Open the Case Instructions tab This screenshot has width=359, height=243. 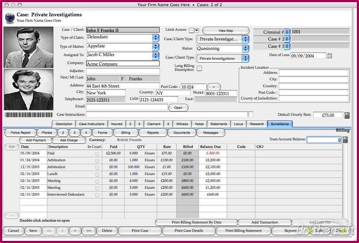91,124
